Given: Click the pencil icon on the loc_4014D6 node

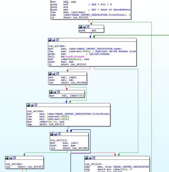Looking at the screenshot, I should (x=32, y=105).
